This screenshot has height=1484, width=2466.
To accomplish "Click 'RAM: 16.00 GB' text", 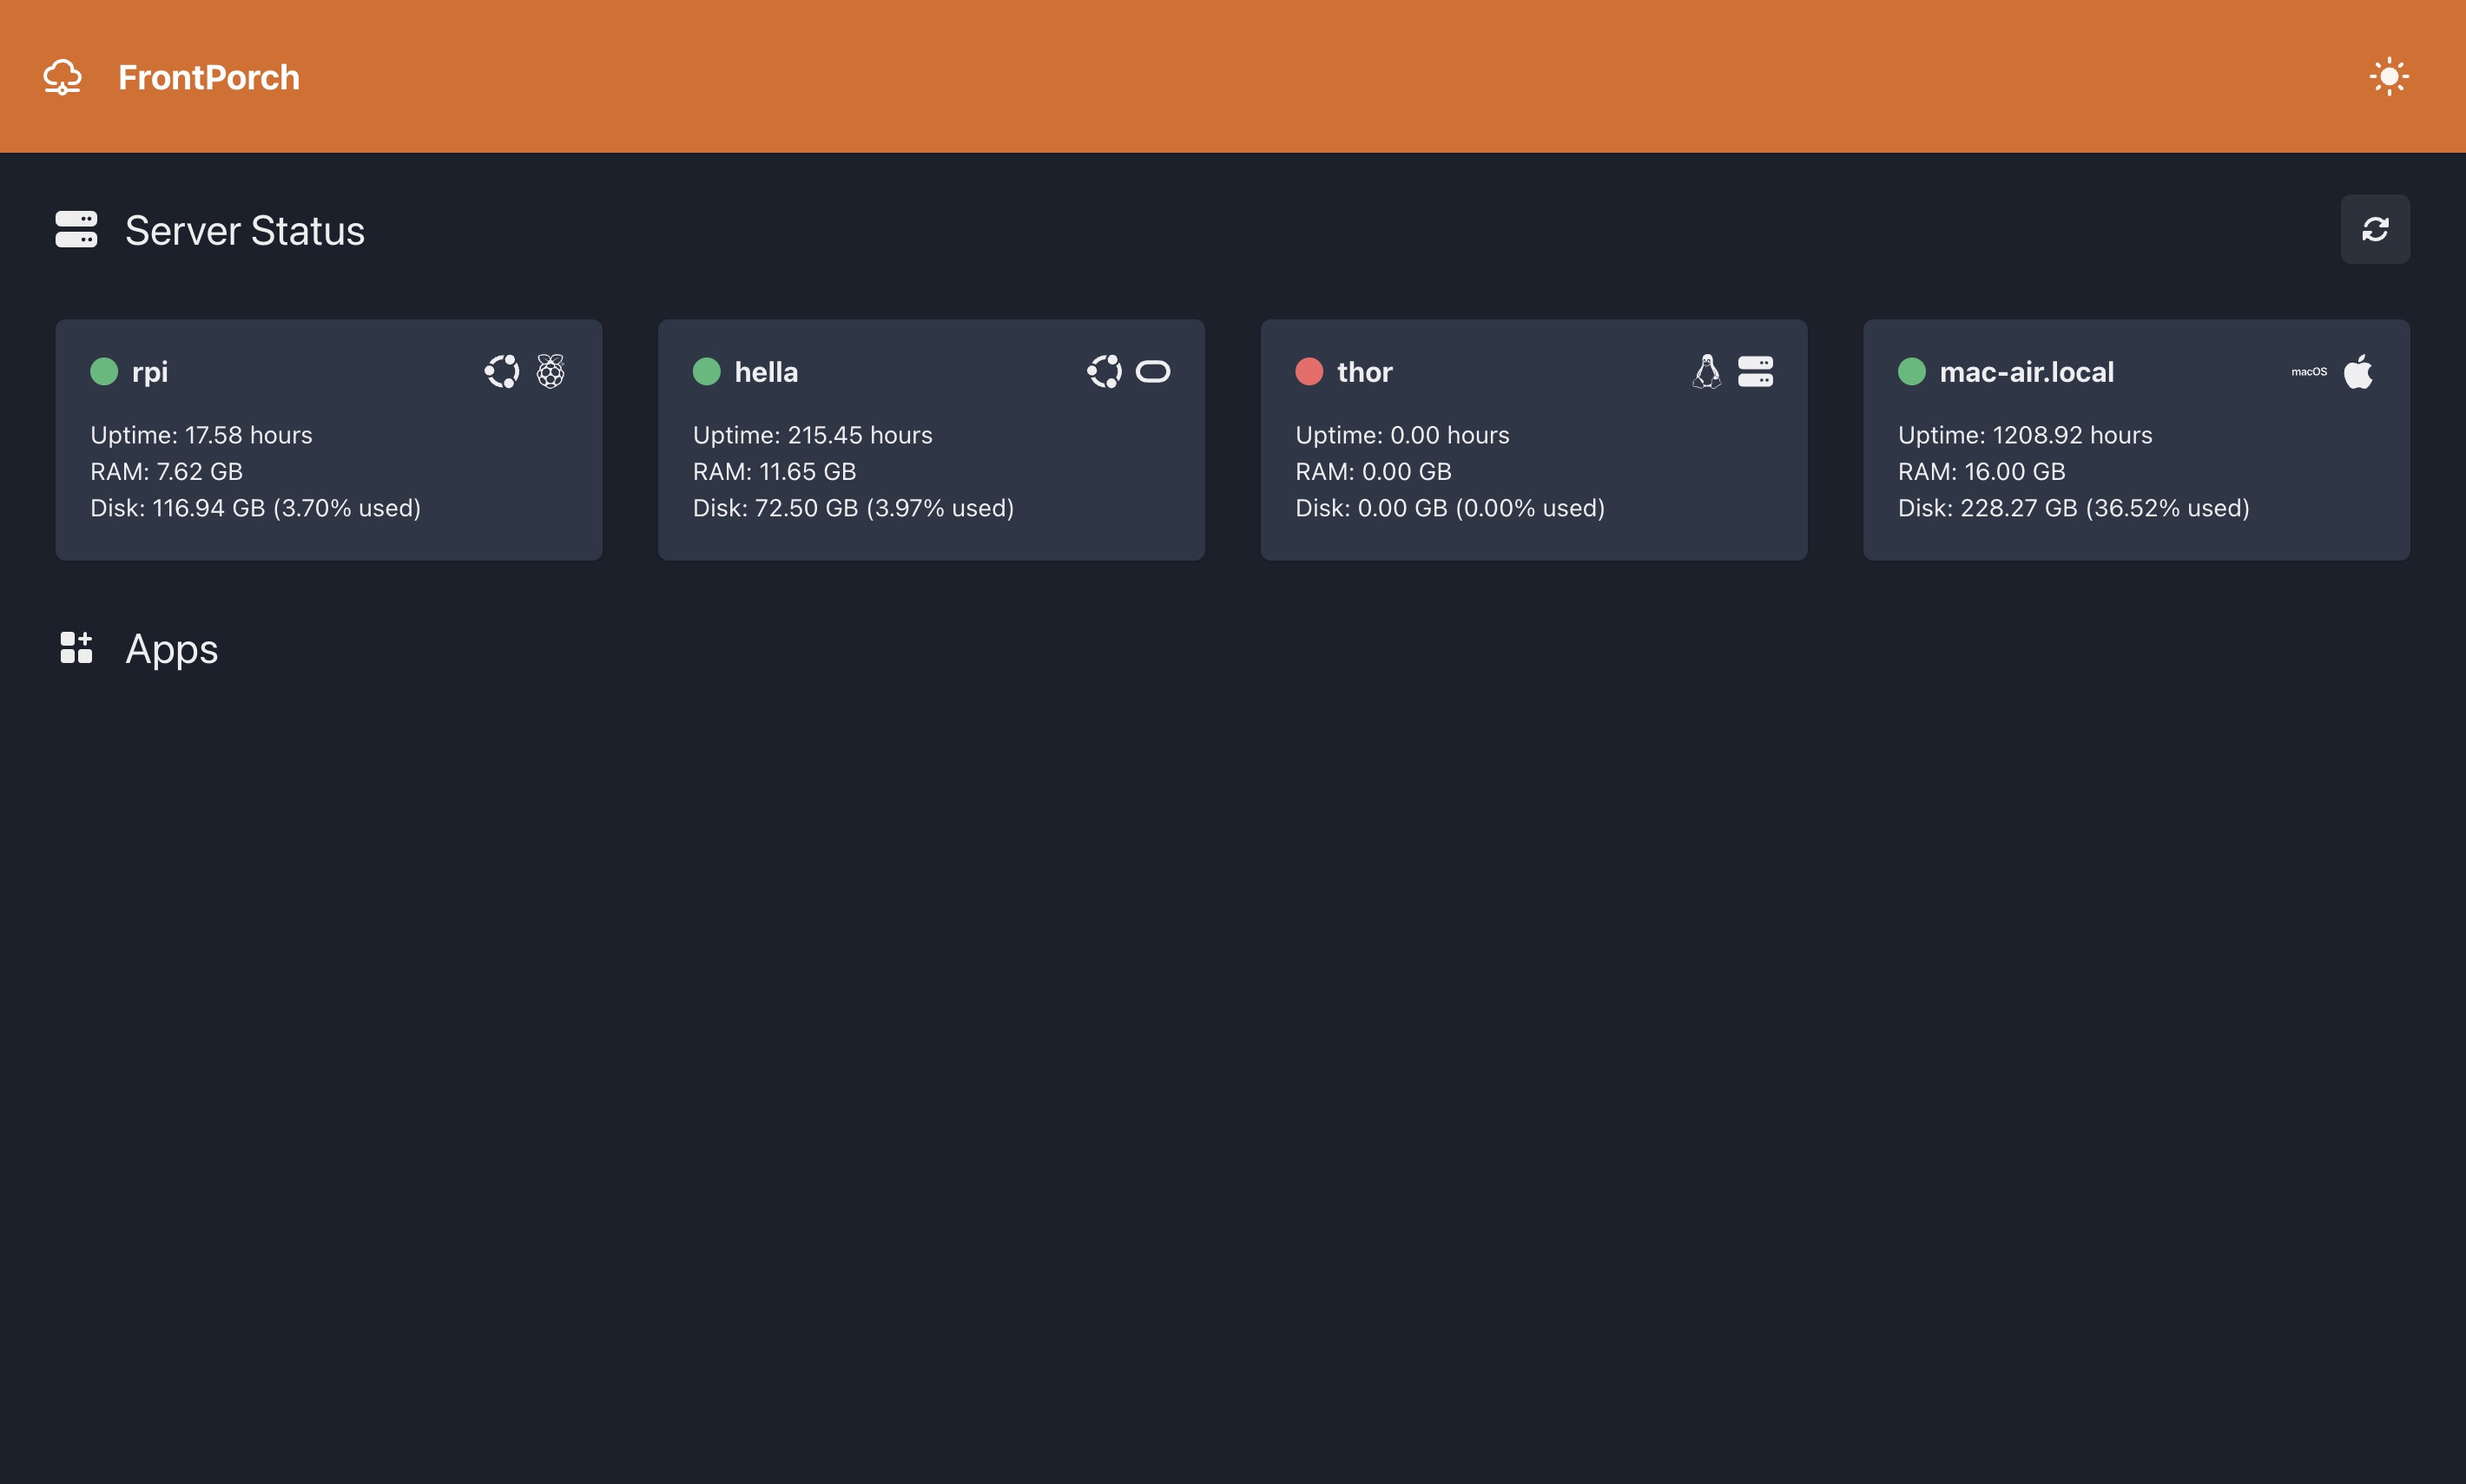I will pyautogui.click(x=1981, y=471).
